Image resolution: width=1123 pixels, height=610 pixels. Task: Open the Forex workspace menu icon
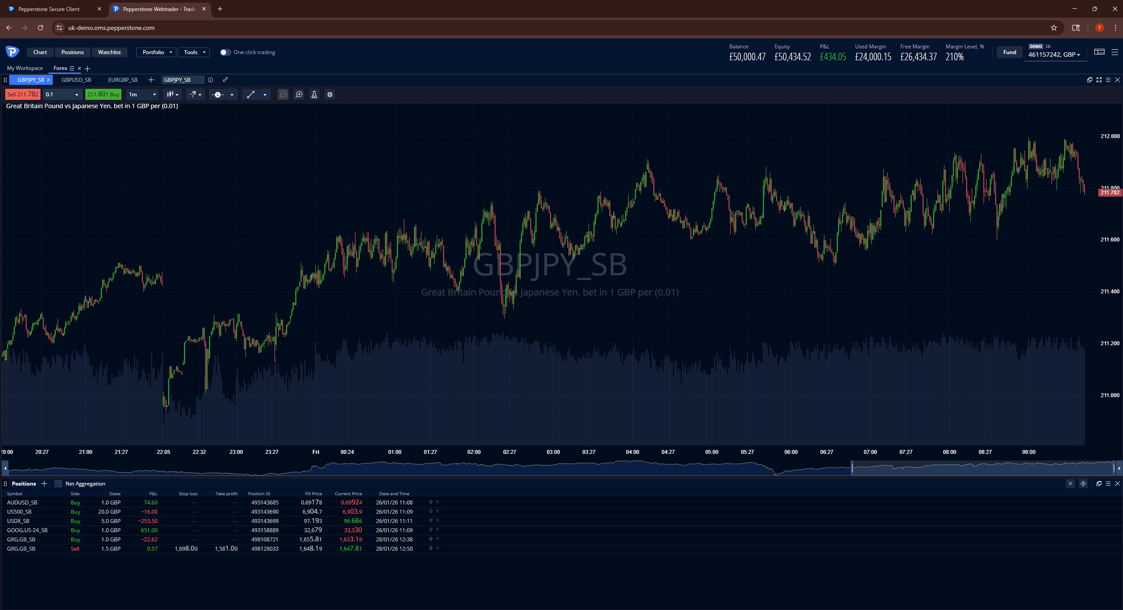pos(72,68)
